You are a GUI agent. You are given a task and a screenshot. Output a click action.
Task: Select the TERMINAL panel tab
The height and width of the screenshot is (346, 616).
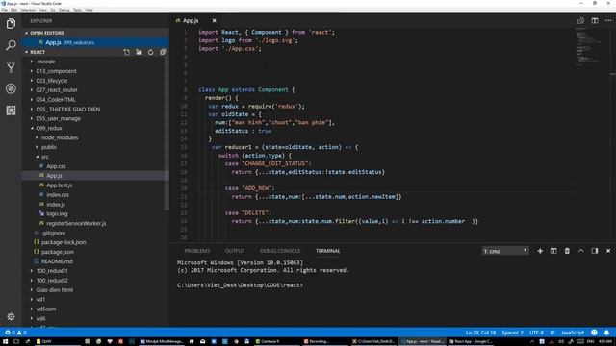pos(328,251)
